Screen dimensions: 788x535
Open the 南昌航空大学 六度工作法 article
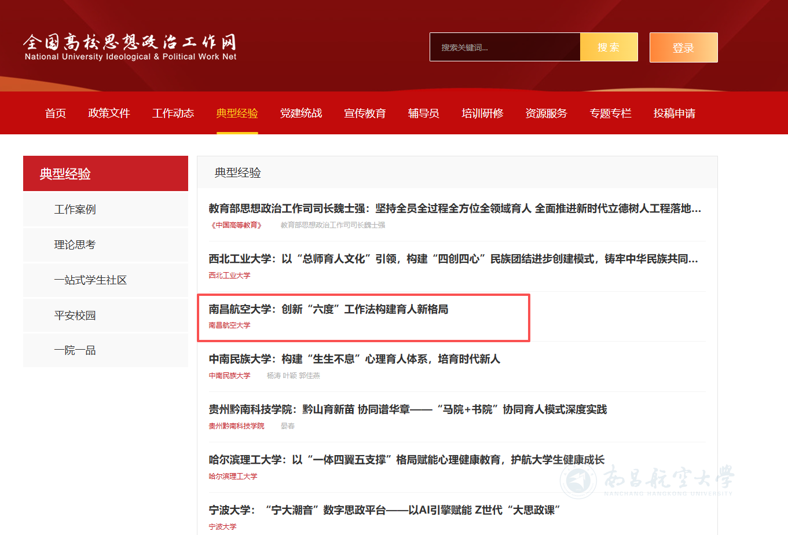(328, 310)
